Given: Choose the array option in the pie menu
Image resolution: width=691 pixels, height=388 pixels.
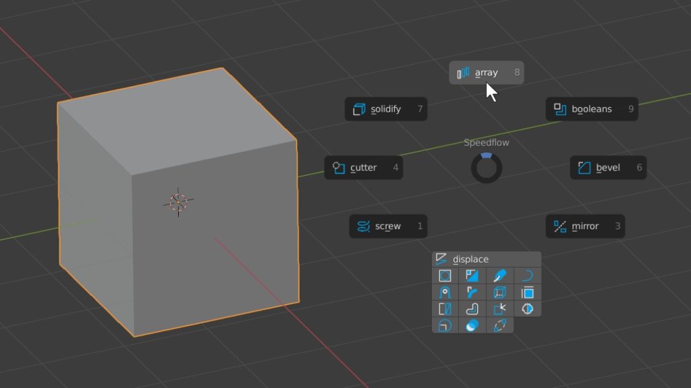Looking at the screenshot, I should coord(486,73).
